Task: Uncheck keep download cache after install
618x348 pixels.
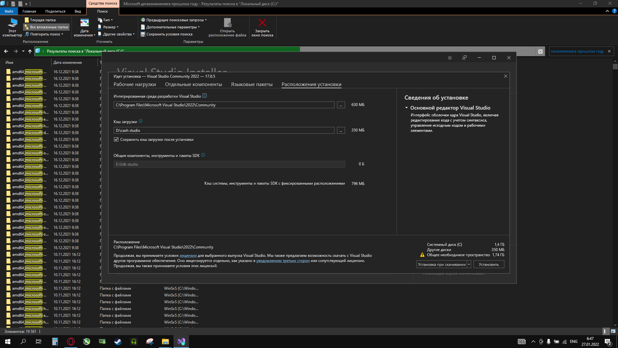Action: (x=116, y=140)
